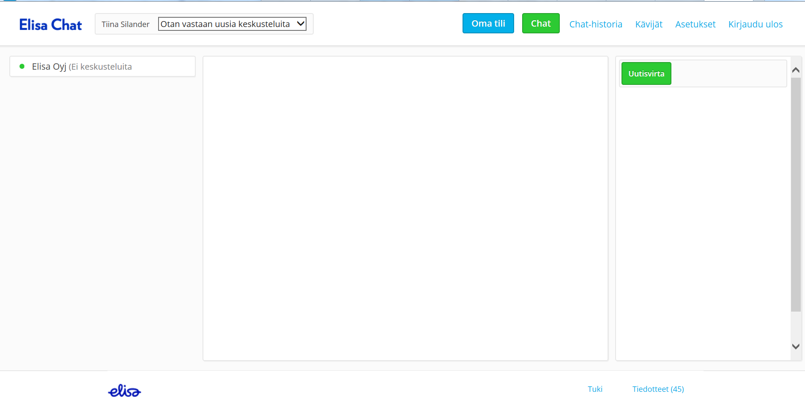Open the Uutisvirta news feed tab
Image resolution: width=805 pixels, height=399 pixels.
(x=646, y=73)
